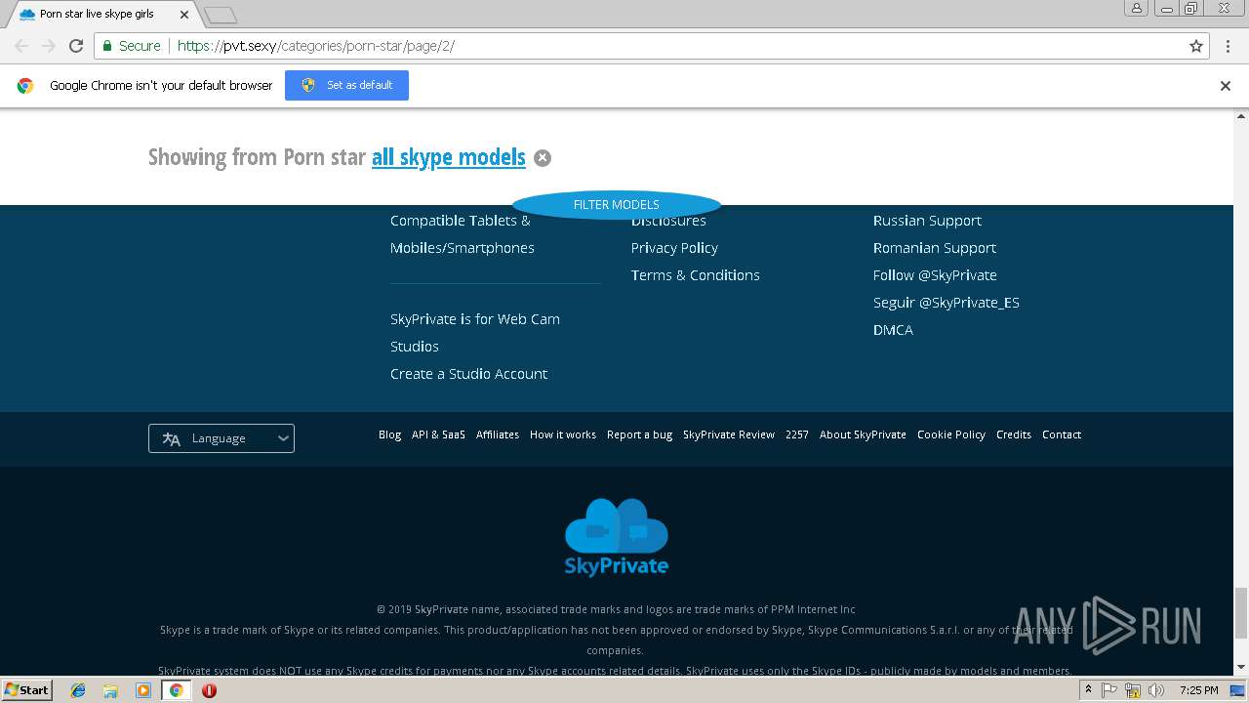
Task: Open Compatible Tablets & Mobiles/Smartphones link
Action: [x=463, y=234]
